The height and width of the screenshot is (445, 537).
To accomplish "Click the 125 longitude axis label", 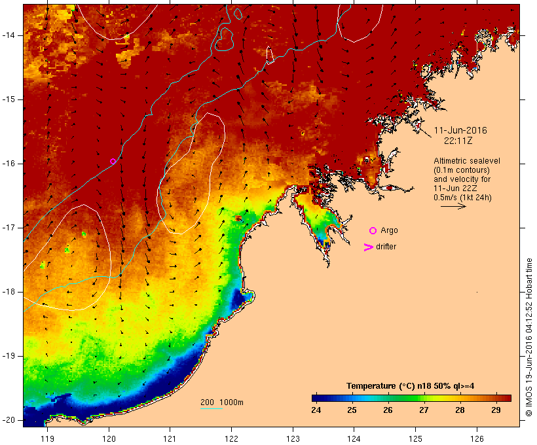I will (x=415, y=438).
